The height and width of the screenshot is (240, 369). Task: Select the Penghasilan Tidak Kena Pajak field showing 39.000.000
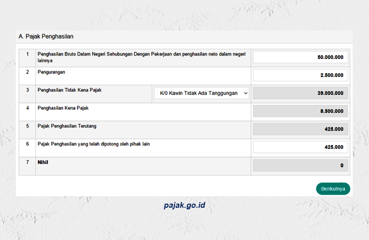click(x=300, y=93)
